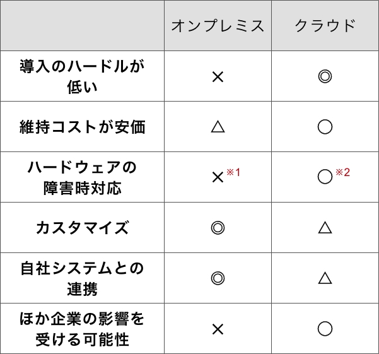This screenshot has width=379, height=354.
Task: Click the circle for 維持コストが安価 under クラウド
Action: [x=325, y=127]
